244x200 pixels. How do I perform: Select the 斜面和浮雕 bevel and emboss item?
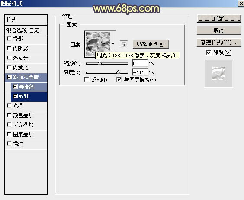tap(26, 77)
